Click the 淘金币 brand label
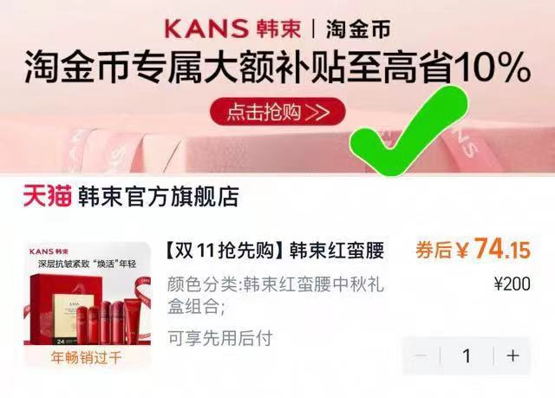This screenshot has height=398, width=555. point(358,29)
